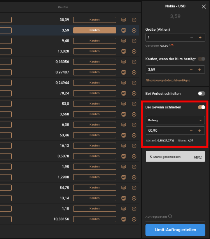Viewport: 210px width, 239px height.
Task: Click the 84,75 price value
Action: [x=64, y=188]
